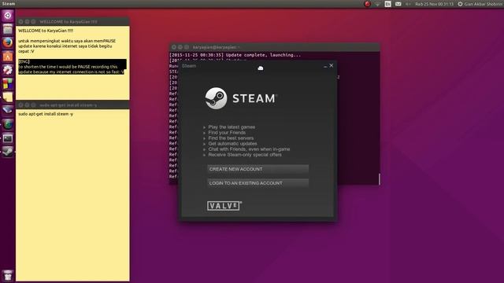Open the Steam menu in the top panel
The height and width of the screenshot is (283, 504).
pyautogui.click(x=9, y=4)
